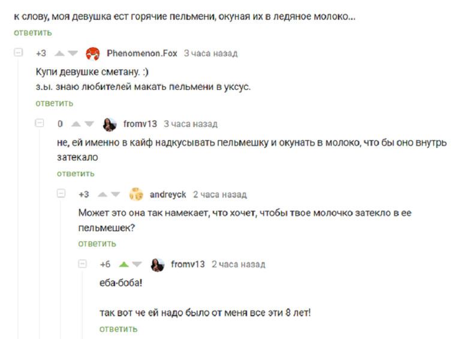Click ответить under 'еба-боба' comment
This screenshot has height=339, width=461.
coord(119,329)
